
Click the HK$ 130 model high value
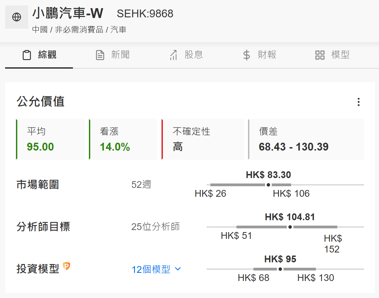pos(316,278)
